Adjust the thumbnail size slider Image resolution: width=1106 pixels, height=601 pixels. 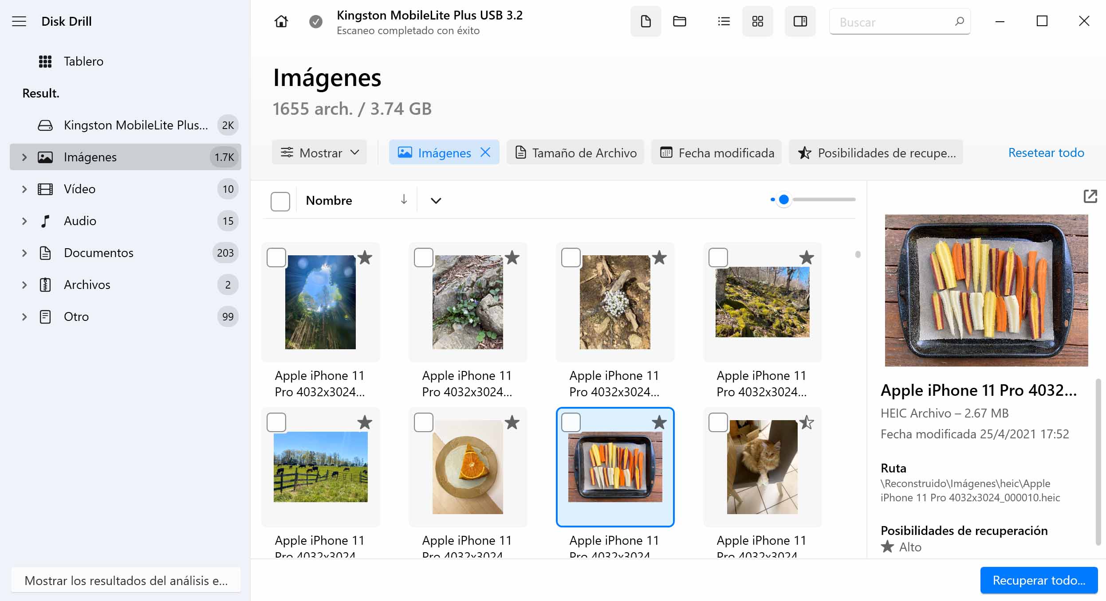coord(784,199)
